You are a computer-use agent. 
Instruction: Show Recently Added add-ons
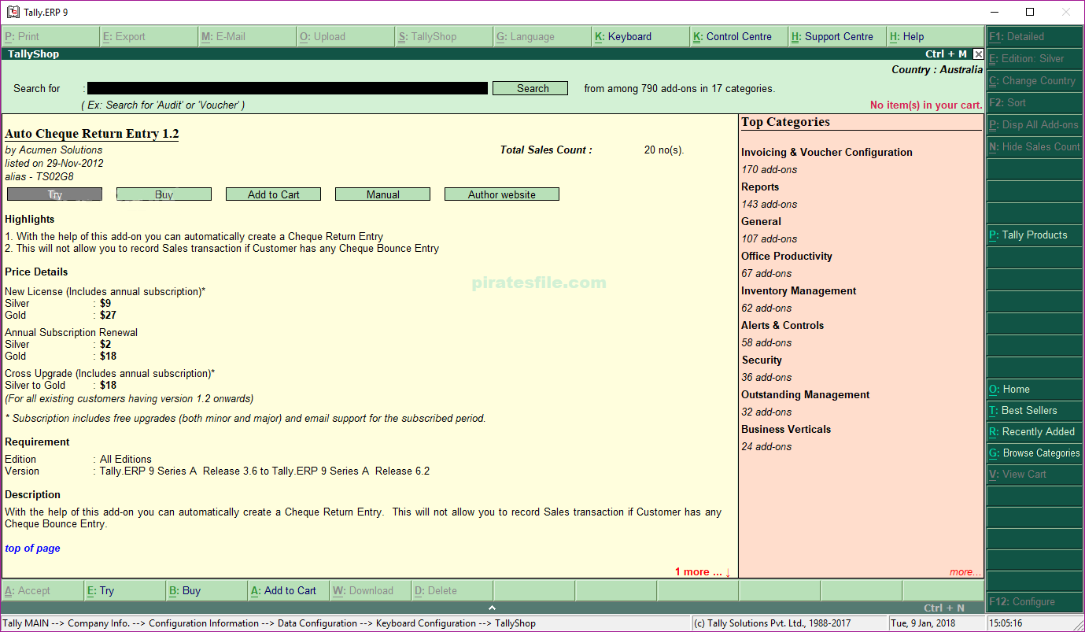(x=1035, y=431)
